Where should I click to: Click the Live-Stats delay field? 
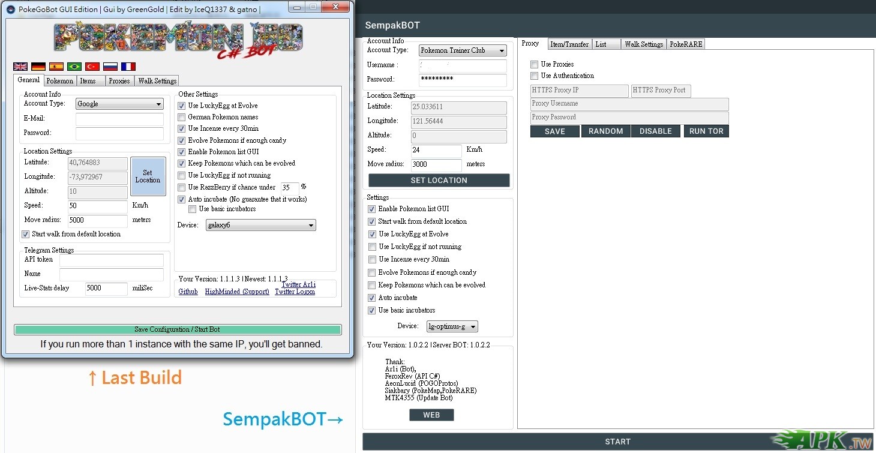coord(107,289)
